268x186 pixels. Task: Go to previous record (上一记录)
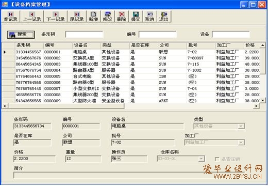click(32, 17)
